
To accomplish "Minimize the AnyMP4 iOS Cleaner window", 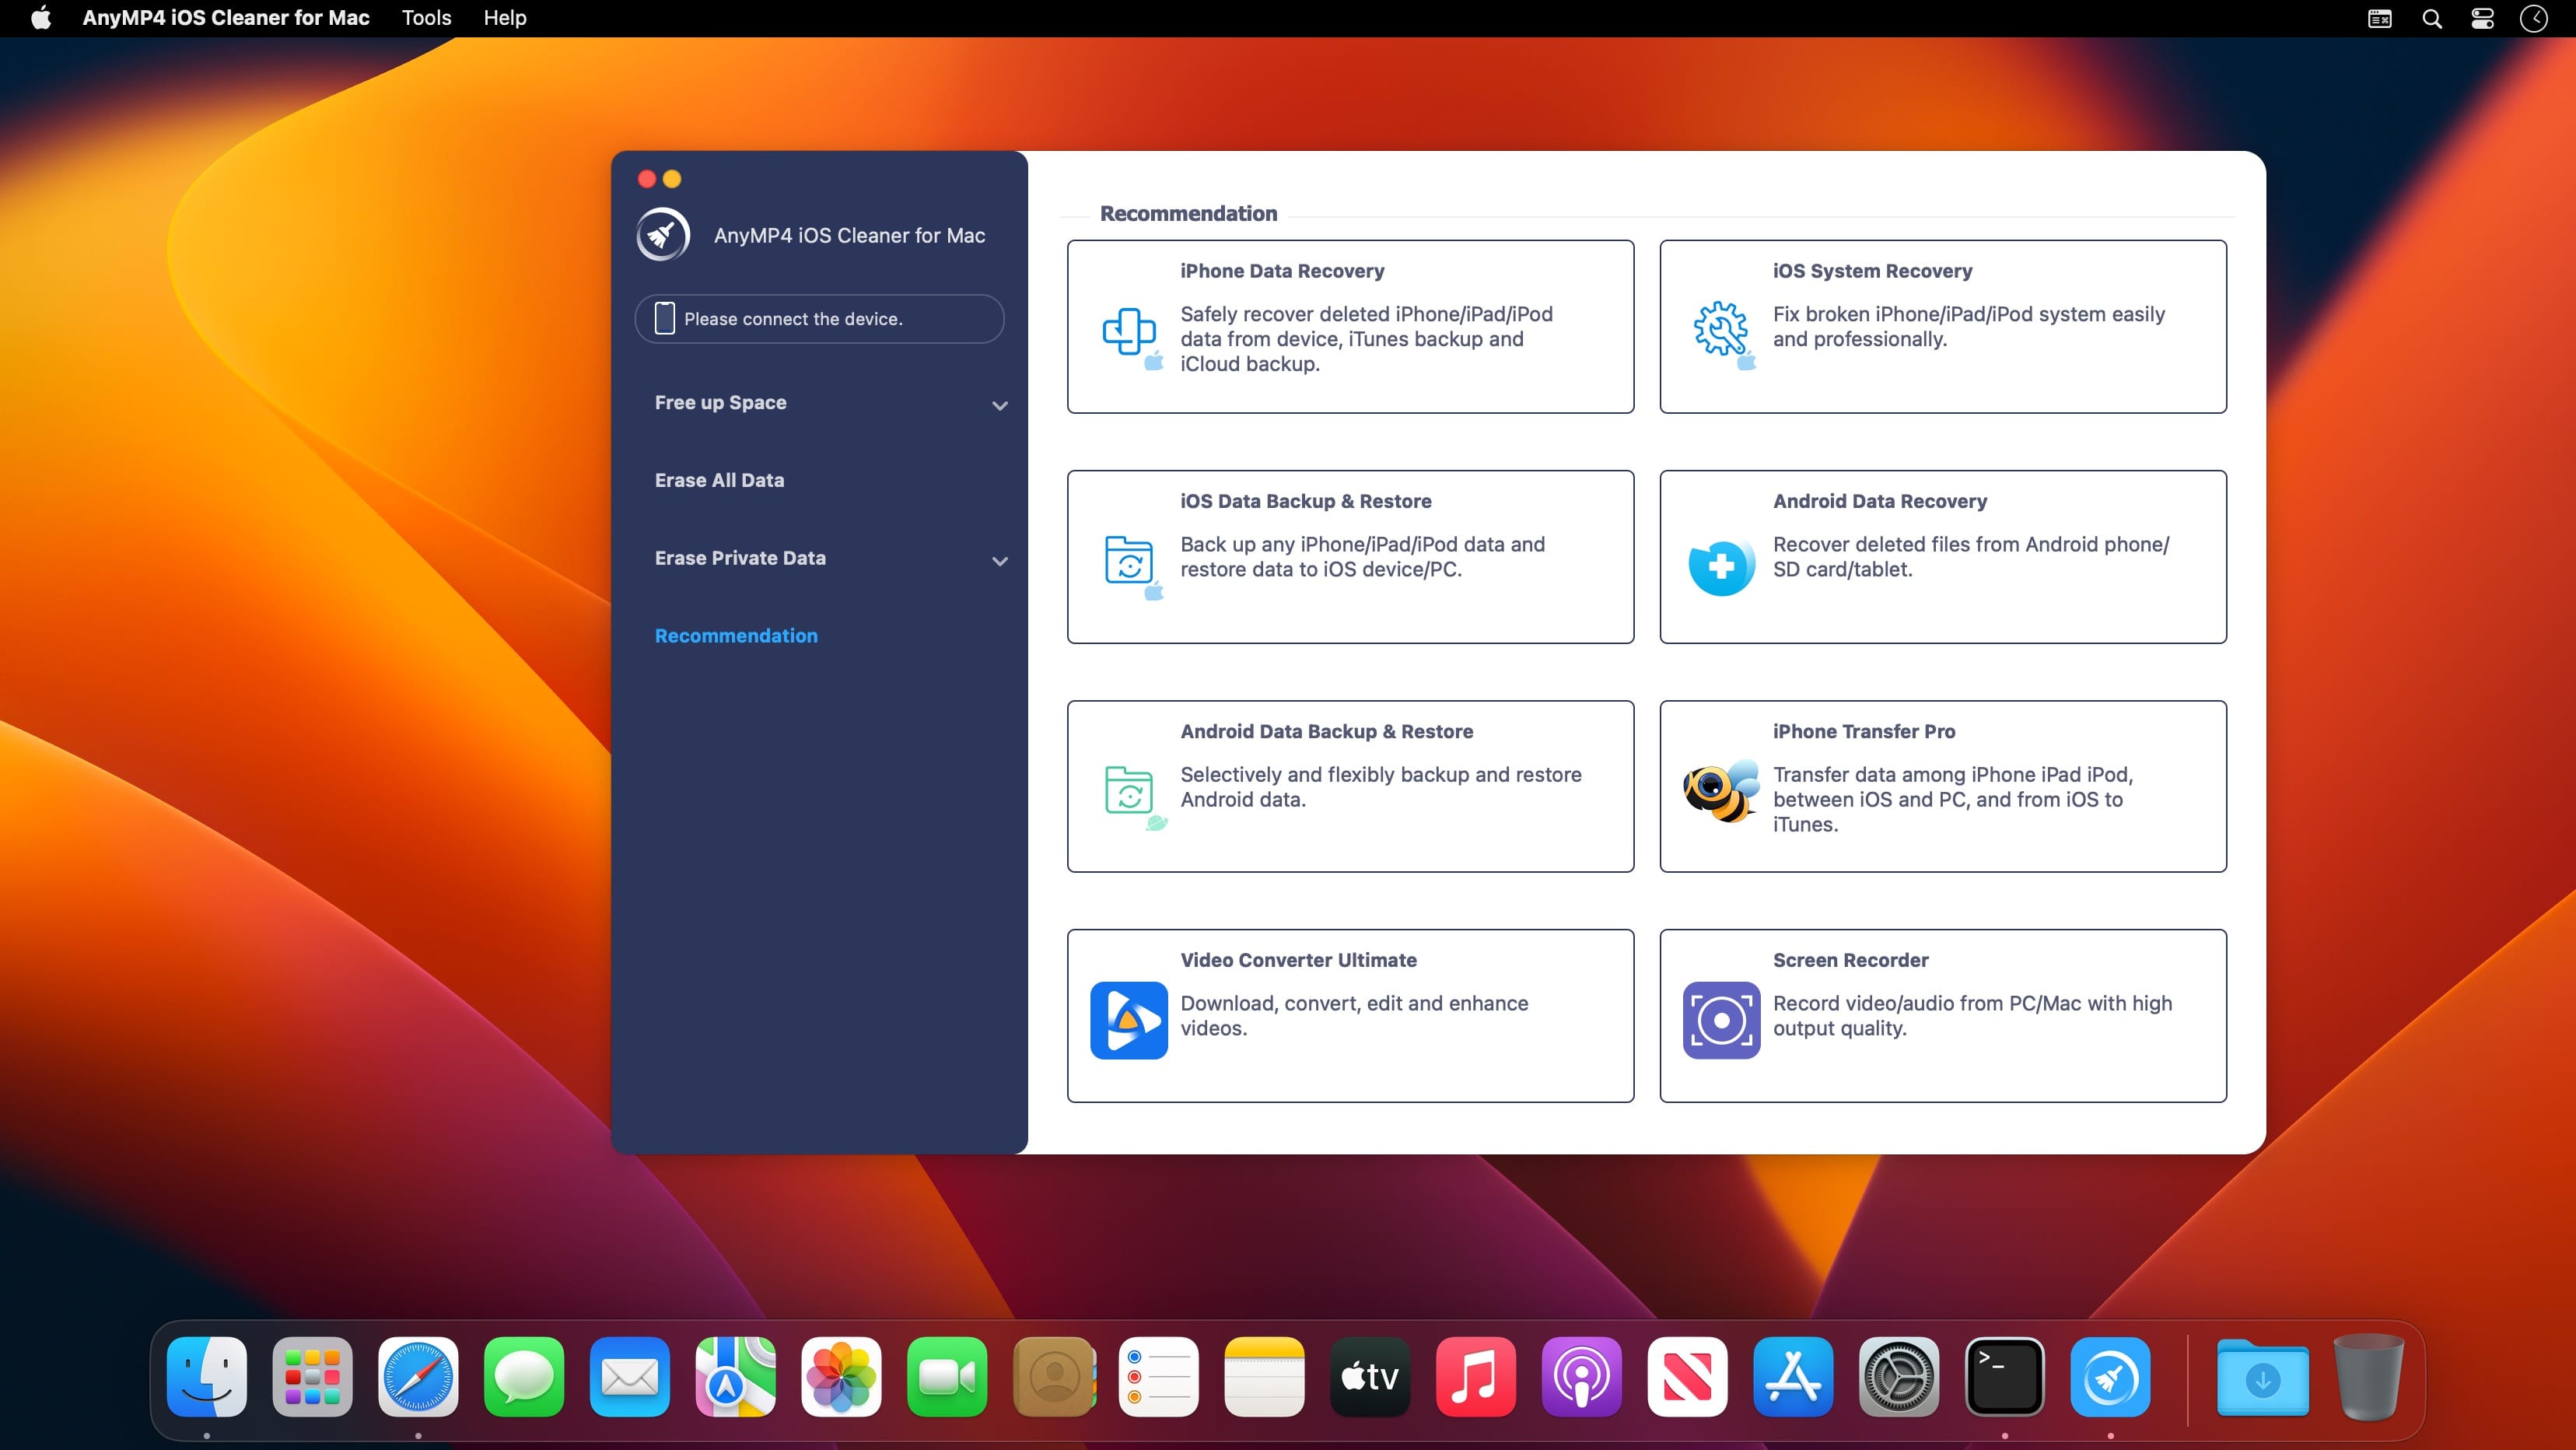I will pyautogui.click(x=672, y=179).
